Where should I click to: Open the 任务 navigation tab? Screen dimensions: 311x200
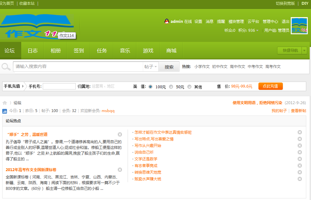pyautogui.click(x=102, y=51)
